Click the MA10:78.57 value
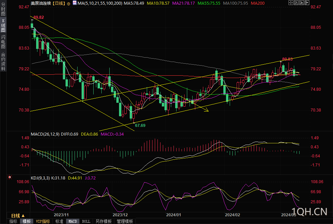Viewport: 333px width, 224px height. 158,3
